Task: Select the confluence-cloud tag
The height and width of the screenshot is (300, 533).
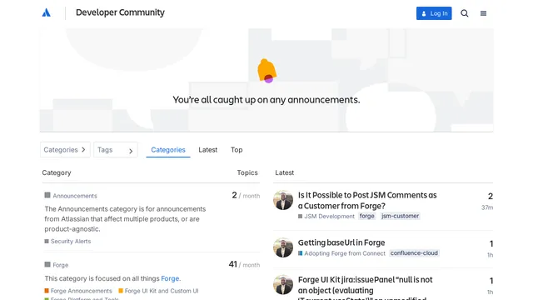Action: click(x=414, y=253)
